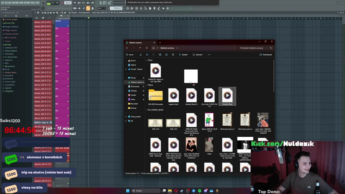Collapse the Na začátku týdne group
Image resolution: width=345 pixels, height=194 pixels.
(x=147, y=110)
